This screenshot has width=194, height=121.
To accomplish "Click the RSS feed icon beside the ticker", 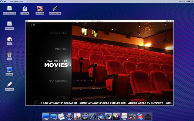I will point(36,103).
